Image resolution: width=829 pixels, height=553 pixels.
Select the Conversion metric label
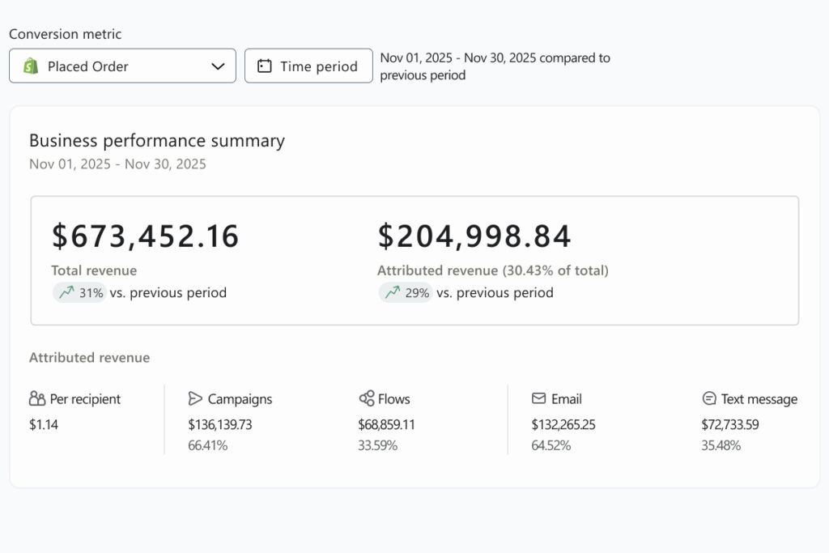point(66,34)
